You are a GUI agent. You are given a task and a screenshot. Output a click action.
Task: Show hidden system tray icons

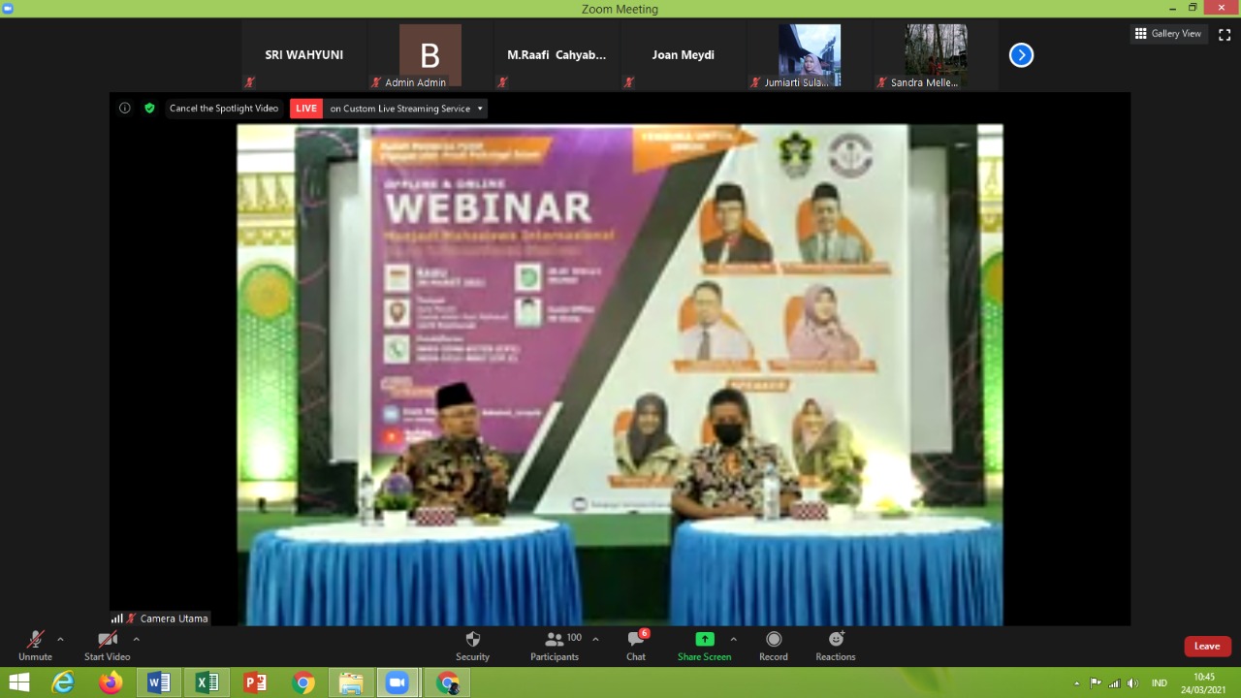tap(1077, 683)
